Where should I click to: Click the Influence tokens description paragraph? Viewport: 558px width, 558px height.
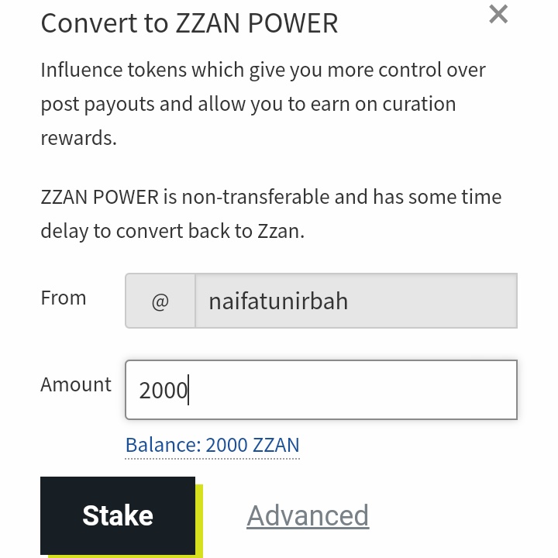[x=263, y=104]
